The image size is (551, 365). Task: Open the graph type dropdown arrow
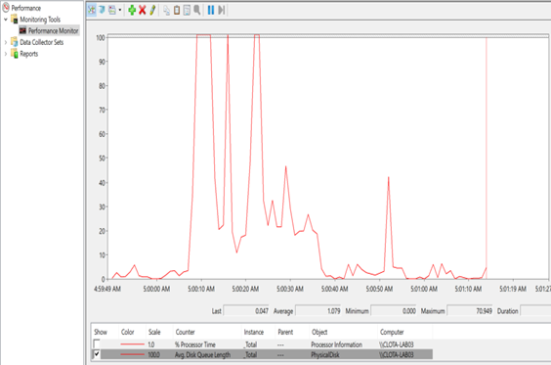coord(120,10)
